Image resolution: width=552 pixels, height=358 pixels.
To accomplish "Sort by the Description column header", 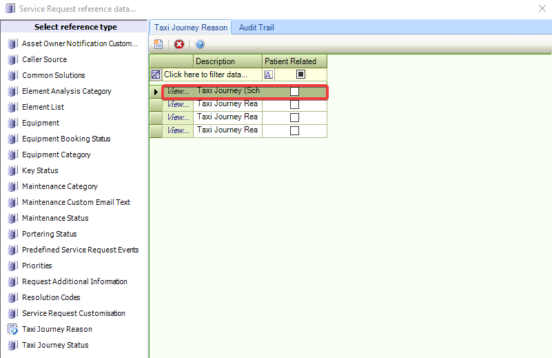I will [x=227, y=61].
